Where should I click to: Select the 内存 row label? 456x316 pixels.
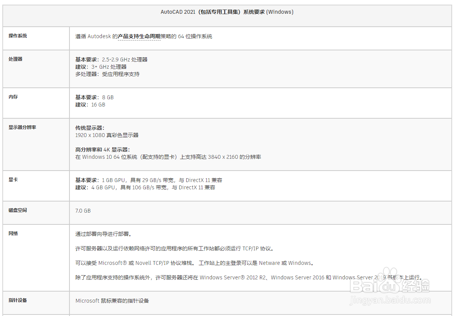(x=12, y=97)
